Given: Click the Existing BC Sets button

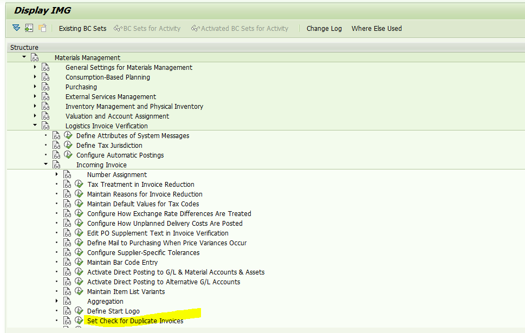Looking at the screenshot, I should [x=82, y=28].
